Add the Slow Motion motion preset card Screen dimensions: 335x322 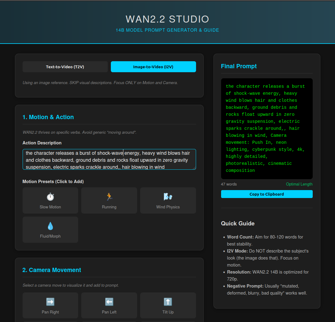pyautogui.click(x=50, y=200)
